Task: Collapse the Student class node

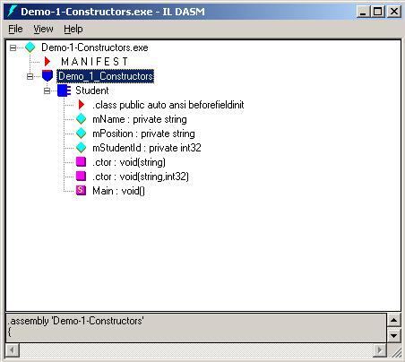Action: click(x=47, y=90)
